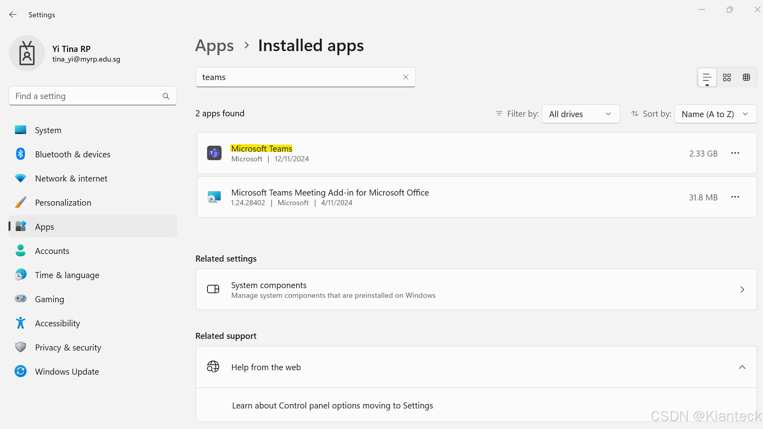Click the Sort by arrows icon
The image size is (763, 429).
[635, 114]
